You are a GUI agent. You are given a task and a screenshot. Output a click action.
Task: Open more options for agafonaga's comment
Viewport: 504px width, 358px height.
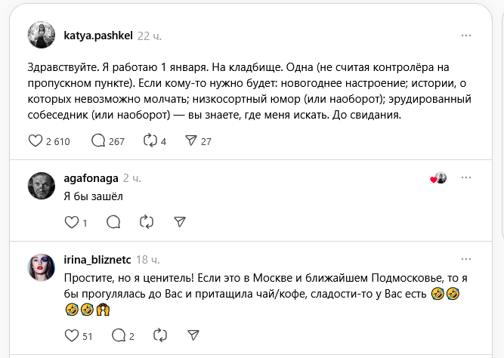click(468, 178)
